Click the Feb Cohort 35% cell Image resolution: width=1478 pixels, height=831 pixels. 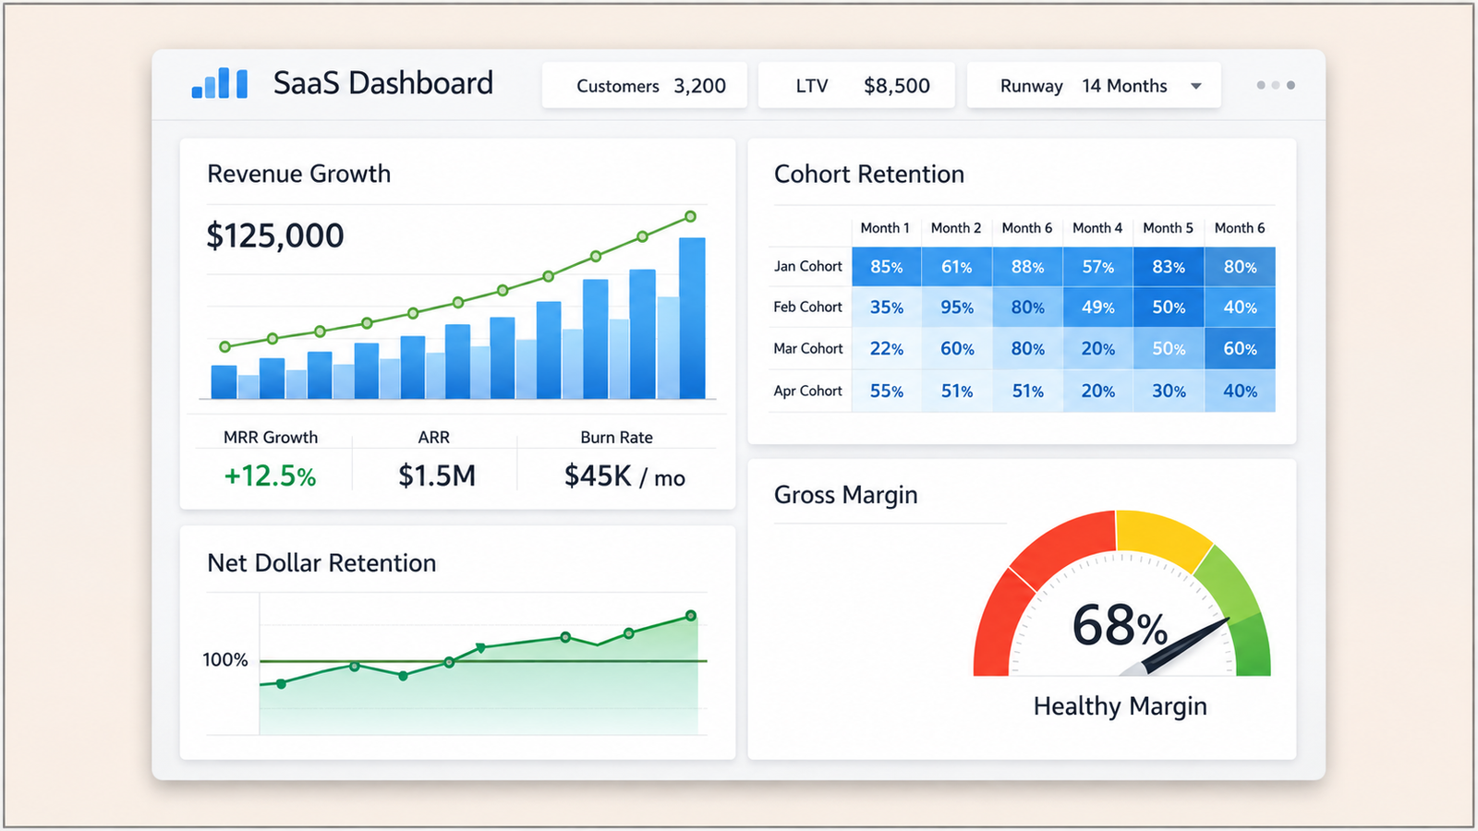click(886, 307)
